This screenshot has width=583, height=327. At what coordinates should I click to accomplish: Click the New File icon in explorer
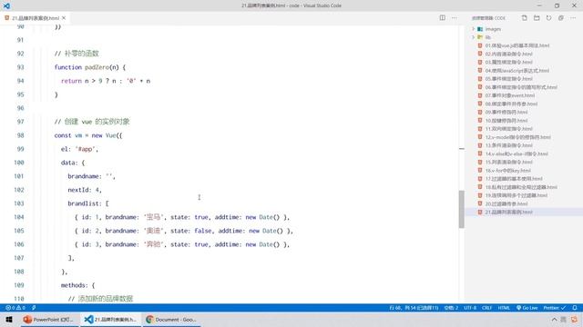coord(525,18)
